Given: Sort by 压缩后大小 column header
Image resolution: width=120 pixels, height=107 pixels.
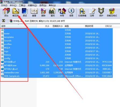Looking at the screenshot, I should click(57, 26).
